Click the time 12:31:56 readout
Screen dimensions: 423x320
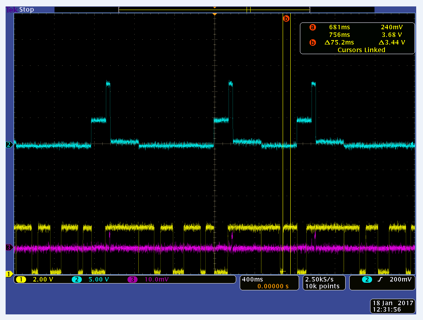pyautogui.click(x=387, y=310)
